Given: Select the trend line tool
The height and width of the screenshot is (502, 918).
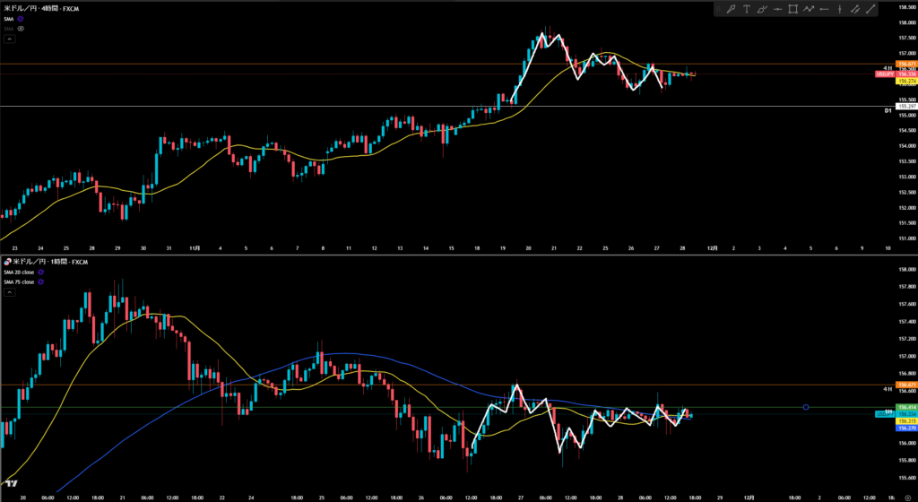Looking at the screenshot, I should click(870, 9).
